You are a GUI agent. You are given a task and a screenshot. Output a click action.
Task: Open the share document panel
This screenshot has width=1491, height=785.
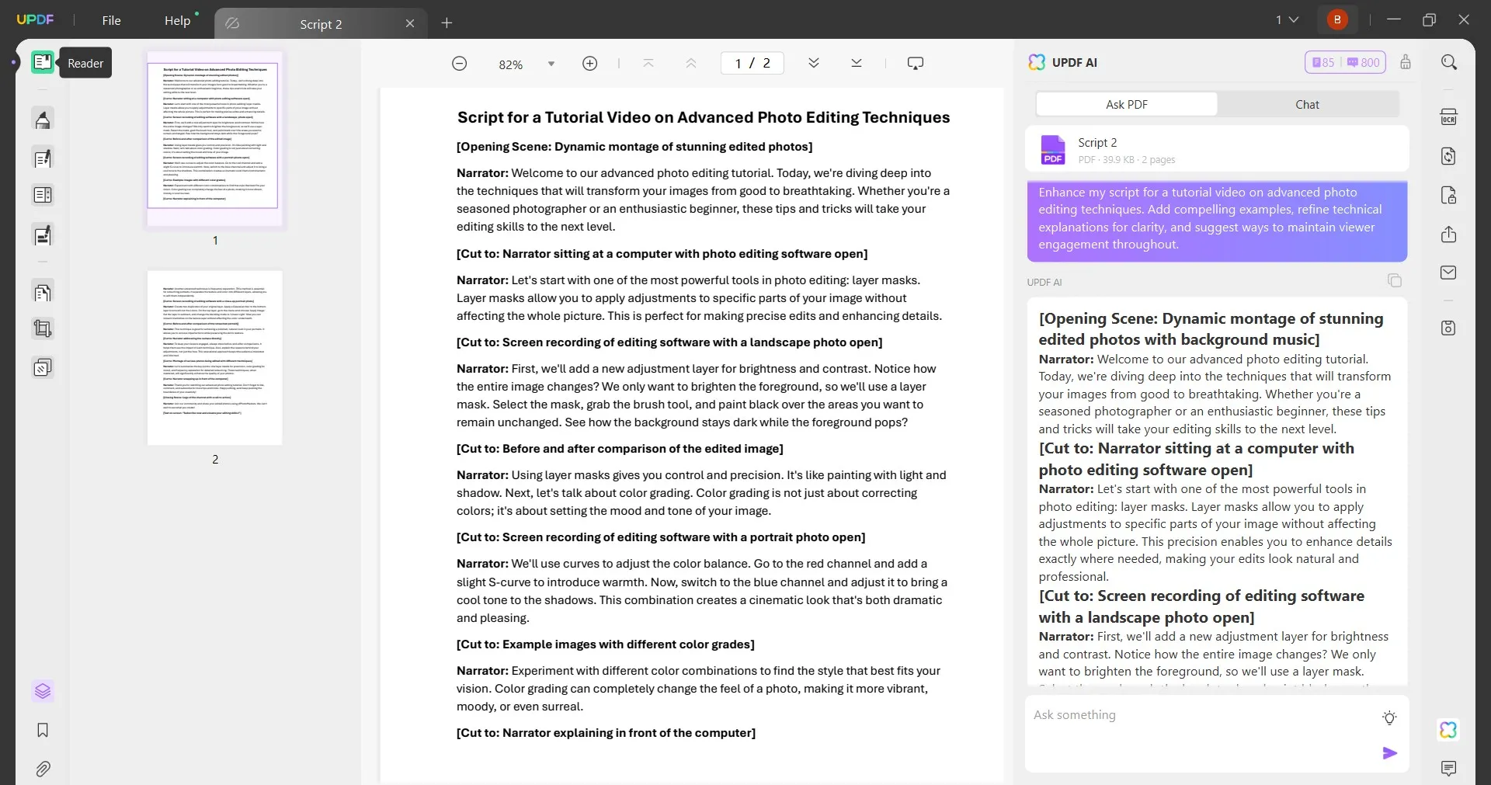1449,234
